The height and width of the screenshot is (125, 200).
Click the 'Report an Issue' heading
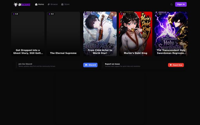click(x=112, y=64)
